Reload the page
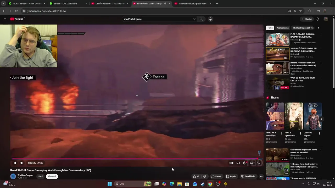Viewport: 335px width, 188px height. click(16, 11)
